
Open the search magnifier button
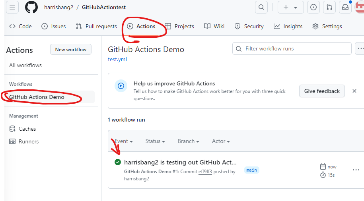pos(261,7)
